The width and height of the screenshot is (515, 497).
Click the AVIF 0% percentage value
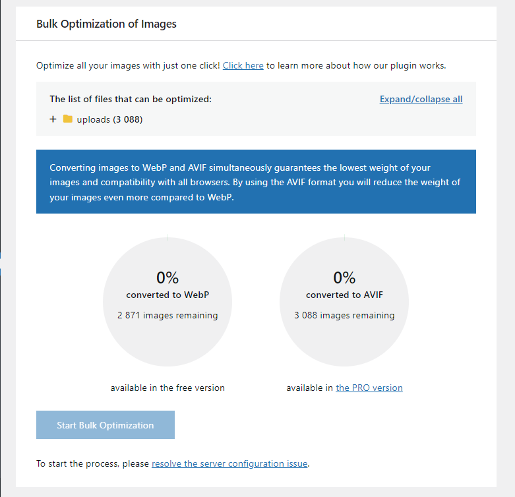(x=344, y=278)
